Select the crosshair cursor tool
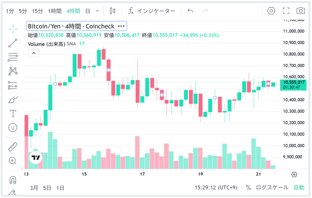The height and width of the screenshot is (198, 312). click(x=13, y=29)
